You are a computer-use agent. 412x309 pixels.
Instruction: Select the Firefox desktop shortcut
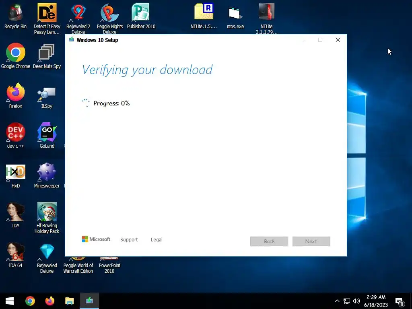(16, 96)
